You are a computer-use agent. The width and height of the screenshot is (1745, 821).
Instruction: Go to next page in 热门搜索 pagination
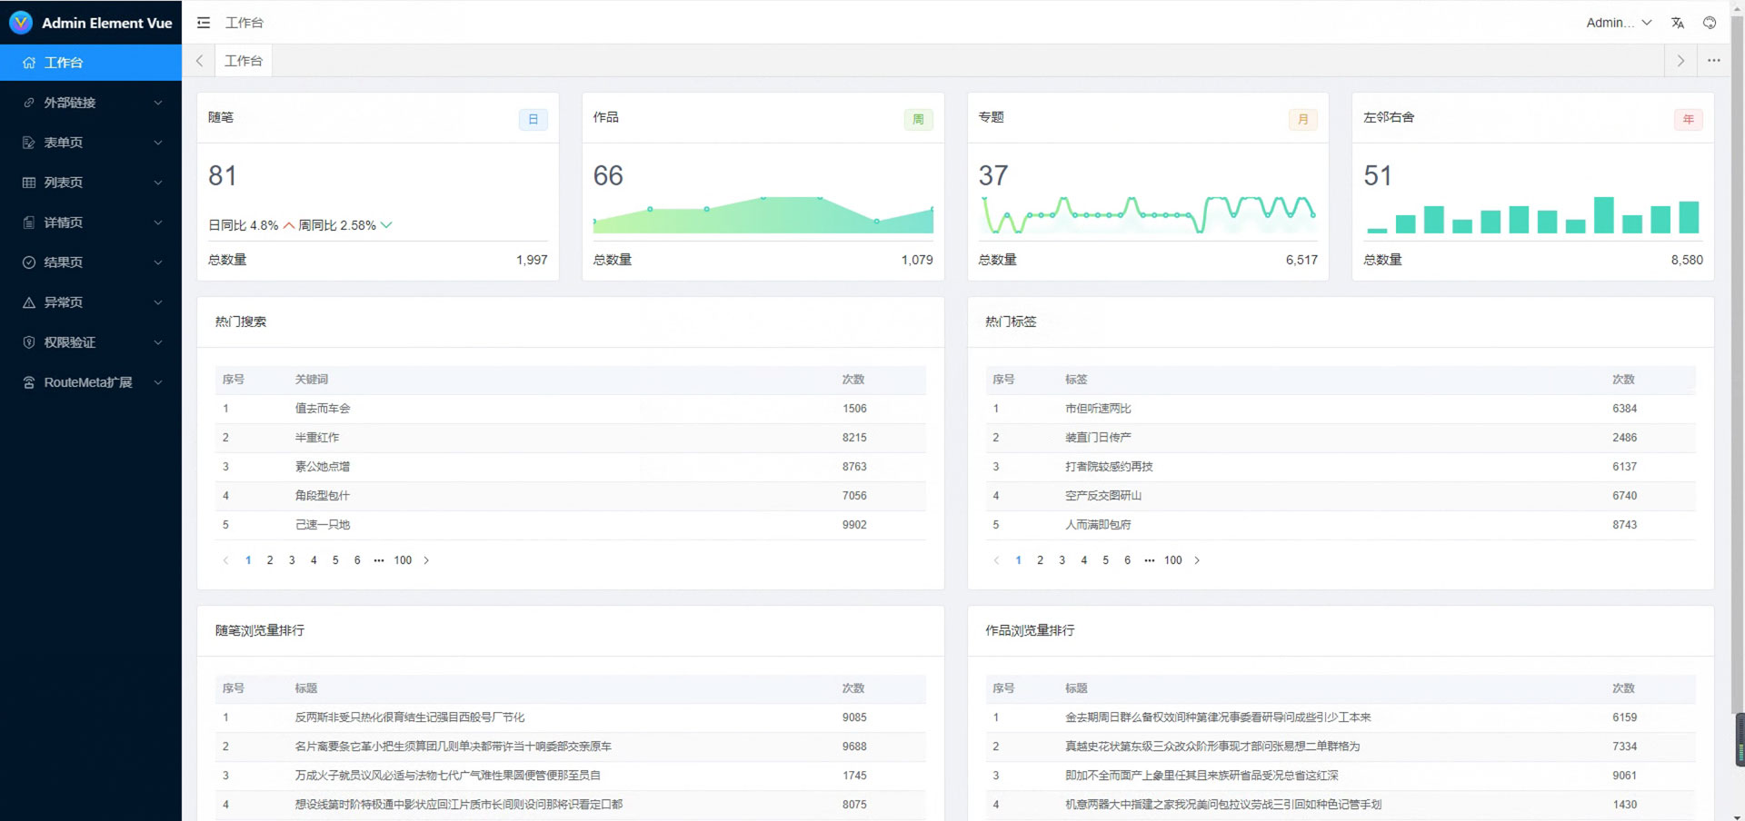[426, 560]
